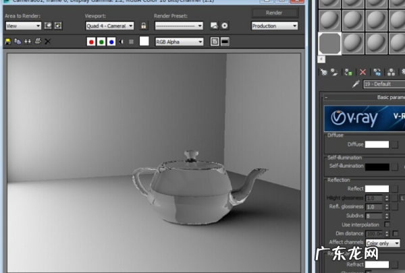Image resolution: width=405 pixels, height=273 pixels.
Task: Toggle the green channel button
Action: pos(101,42)
